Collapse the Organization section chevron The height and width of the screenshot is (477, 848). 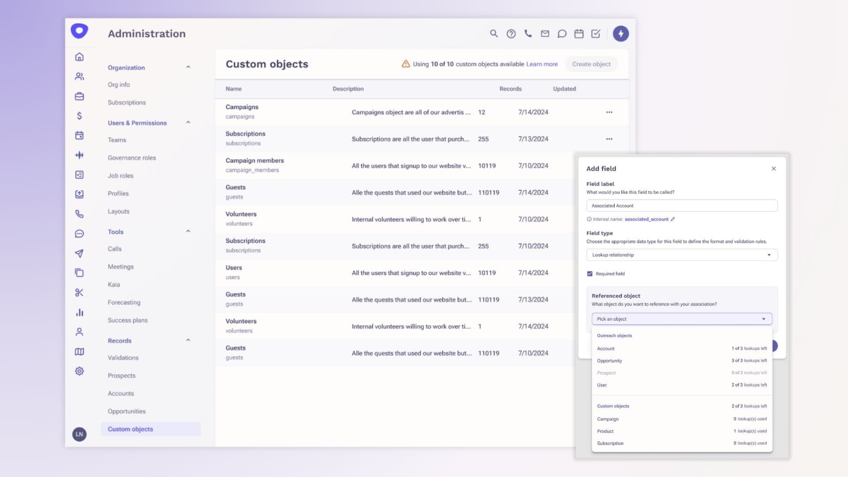(188, 67)
